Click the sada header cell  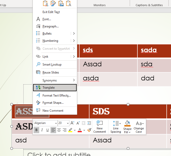click(x=154, y=51)
